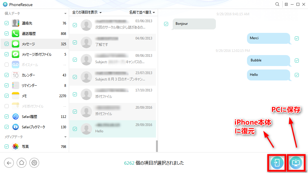
Task: Click the conversation list scrollbar
Action: coord(157,146)
